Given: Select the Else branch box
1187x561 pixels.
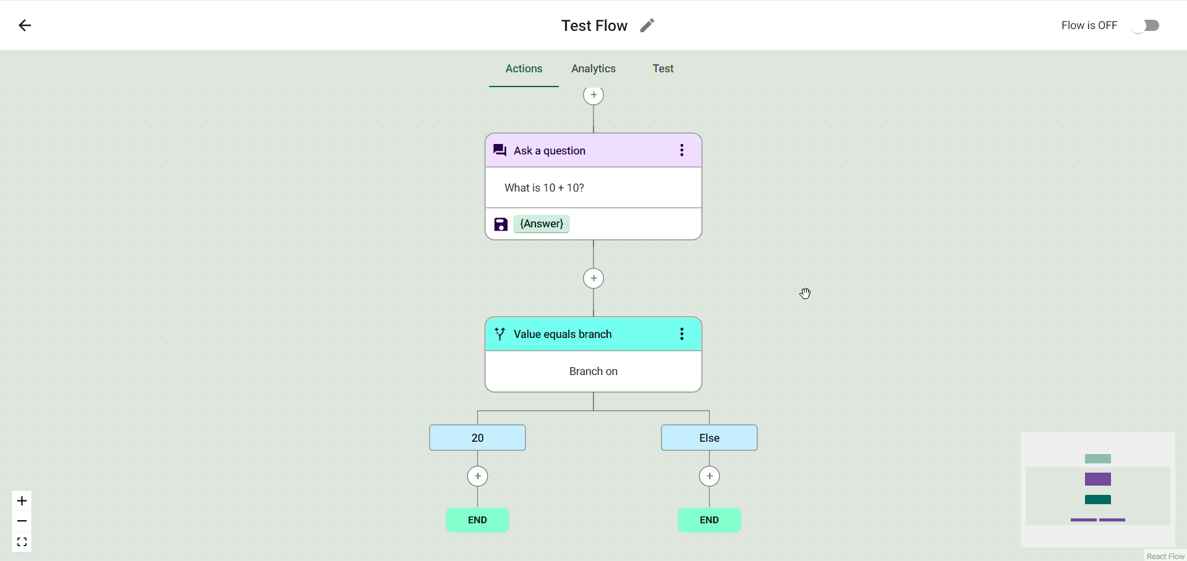Looking at the screenshot, I should tap(709, 438).
